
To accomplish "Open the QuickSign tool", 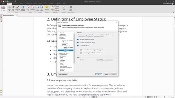I will point(18,8).
